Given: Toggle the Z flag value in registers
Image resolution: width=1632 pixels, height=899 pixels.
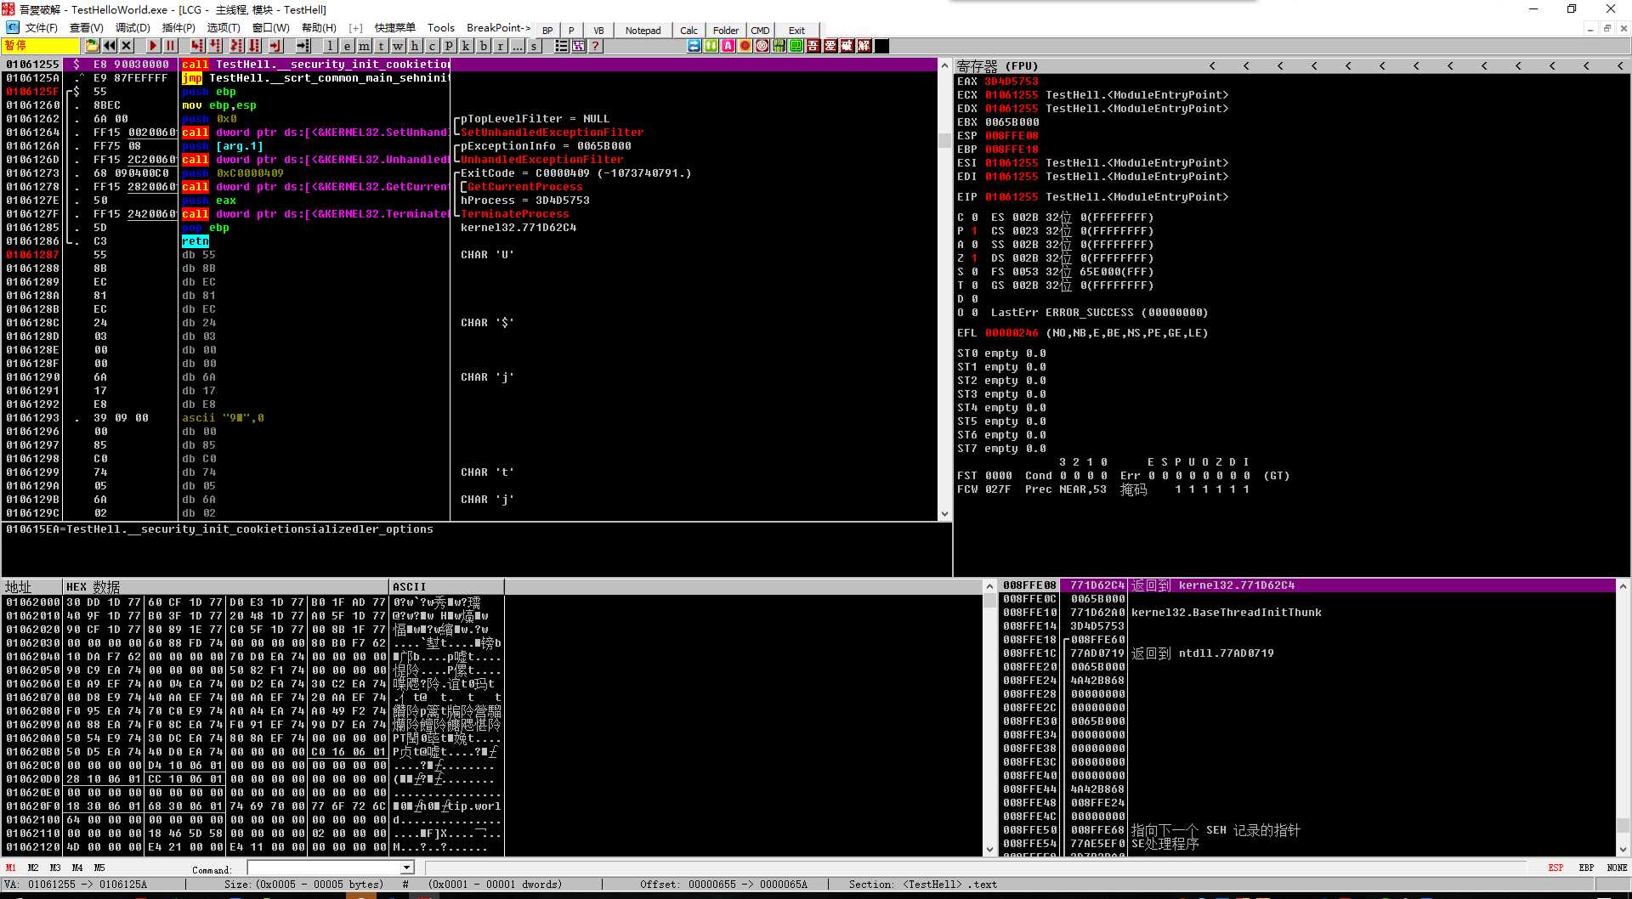Looking at the screenshot, I should [x=974, y=258].
